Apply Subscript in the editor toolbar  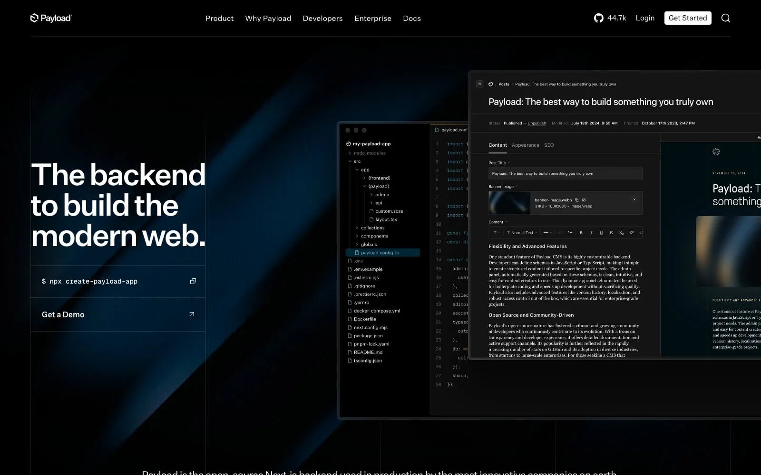[x=621, y=233]
